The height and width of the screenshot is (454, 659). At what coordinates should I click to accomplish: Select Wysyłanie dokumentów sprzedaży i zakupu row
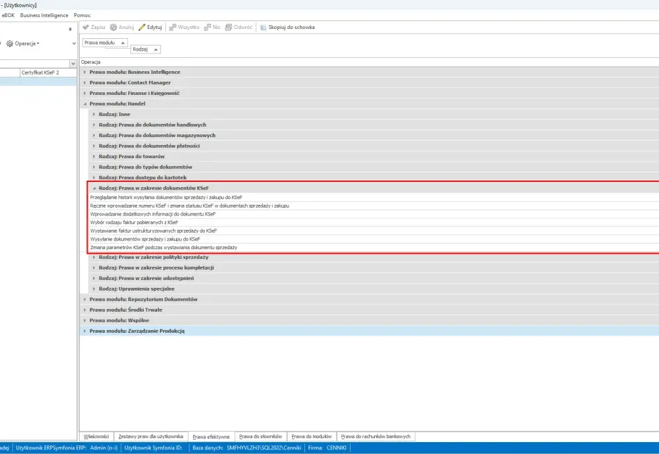[x=374, y=239]
